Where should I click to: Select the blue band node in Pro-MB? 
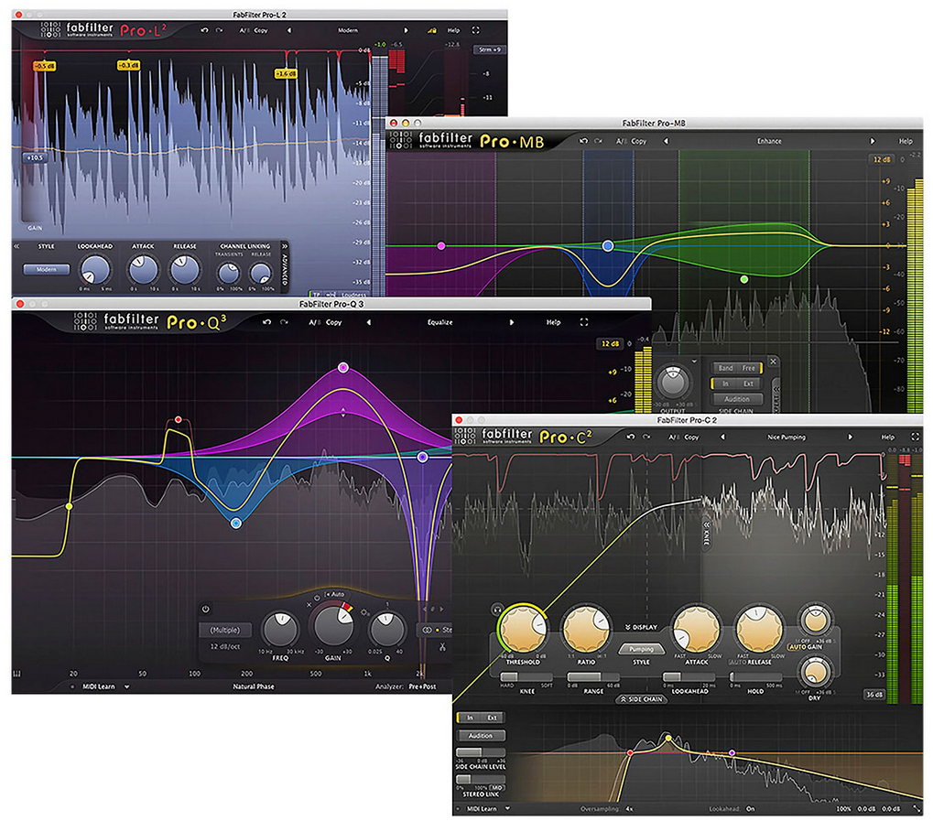(608, 245)
